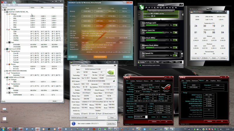234x131 pixels.
Task: Click the Core Voltage slider handle
Action: (157, 25)
